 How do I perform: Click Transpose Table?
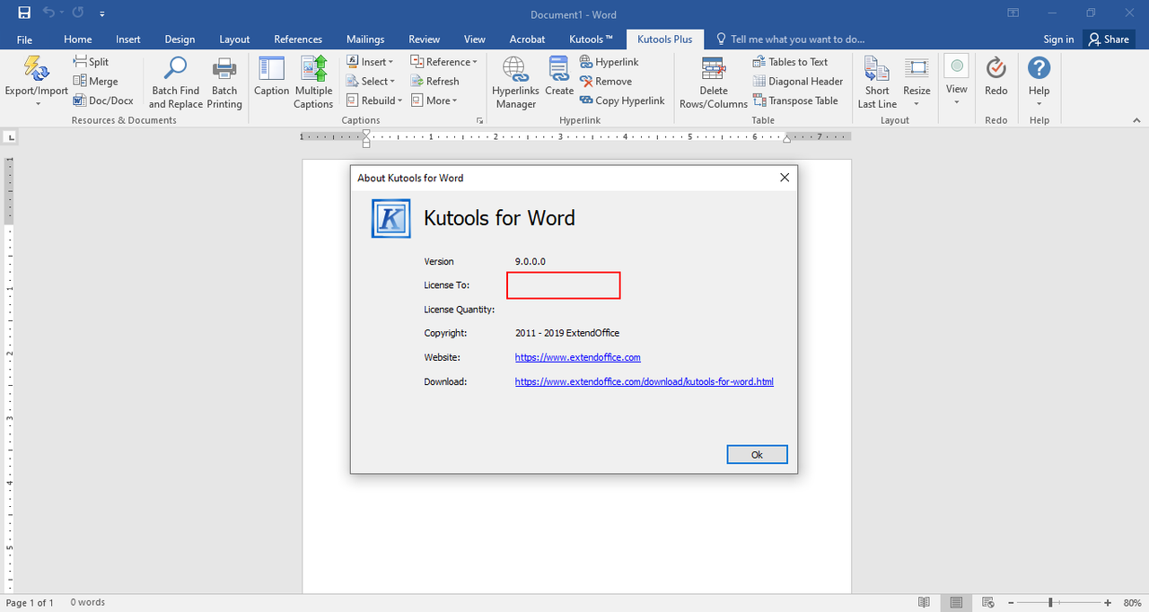(x=795, y=101)
